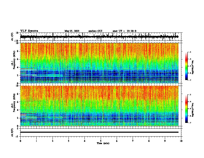
Task: Click the '-7' label on ch.2 color bar
Action: pyautogui.click(x=190, y=123)
